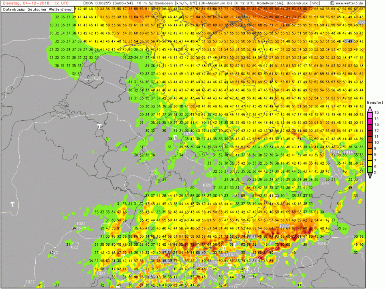This screenshot has height=289, width=385.
Task: Click the date "Dienstag, 04-12-2018" in header
Action: [24, 3]
